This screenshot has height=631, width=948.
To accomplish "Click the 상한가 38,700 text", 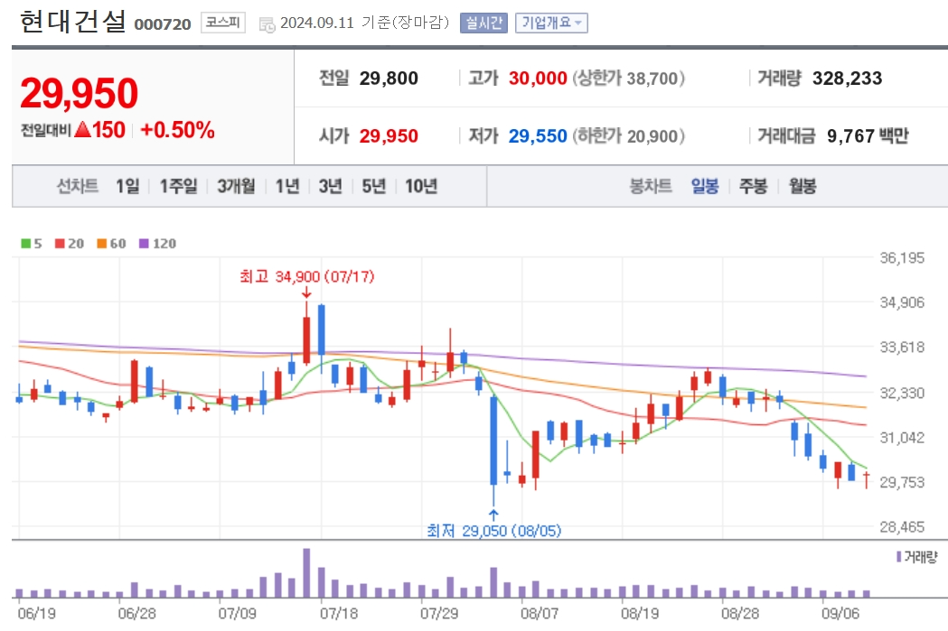I will pos(629,78).
